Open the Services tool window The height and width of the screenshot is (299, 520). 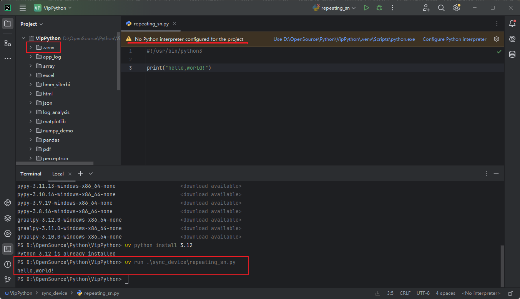click(x=8, y=234)
